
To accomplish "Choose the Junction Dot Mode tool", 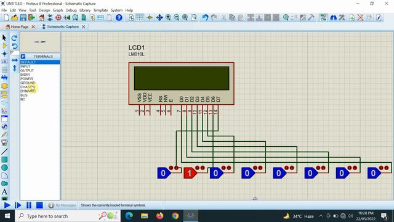I will click(x=4, y=54).
